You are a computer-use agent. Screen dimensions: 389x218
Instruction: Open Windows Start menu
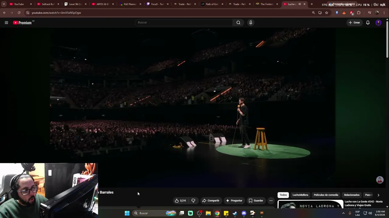[x=127, y=213]
